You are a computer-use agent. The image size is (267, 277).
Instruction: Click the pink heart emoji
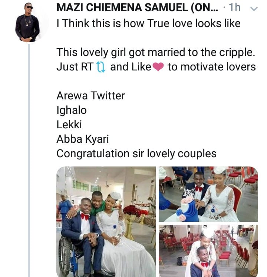pyautogui.click(x=158, y=67)
